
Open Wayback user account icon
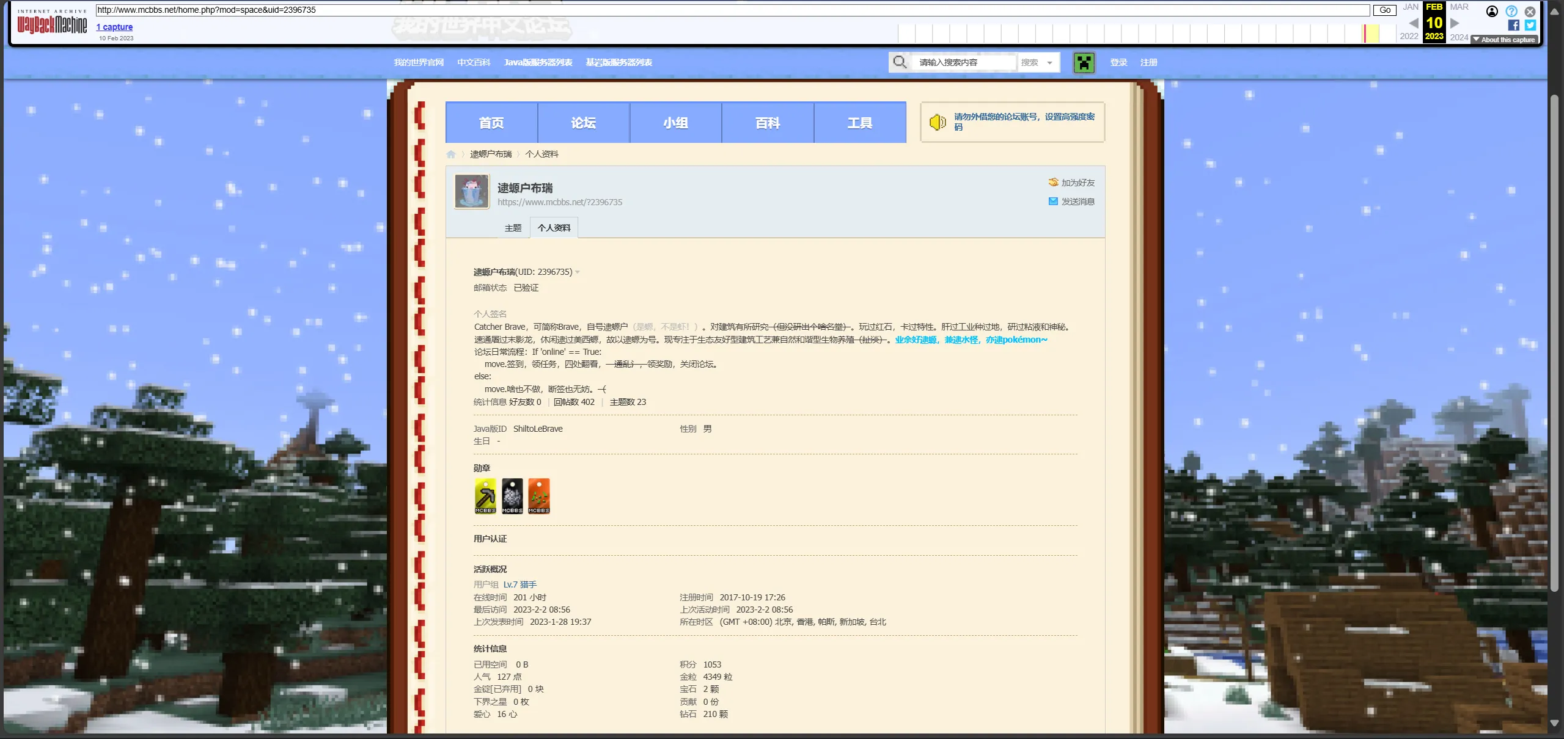point(1492,11)
